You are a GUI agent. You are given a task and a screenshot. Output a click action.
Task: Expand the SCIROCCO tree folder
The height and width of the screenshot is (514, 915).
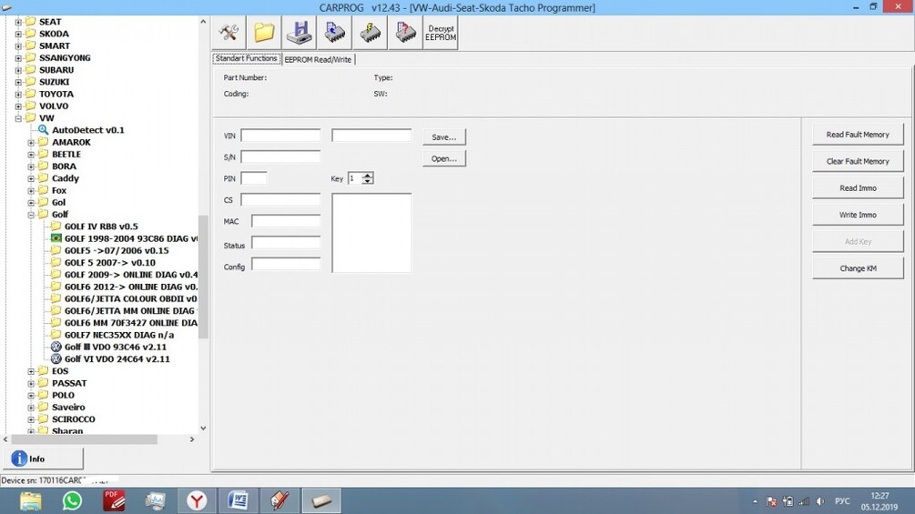coord(32,419)
